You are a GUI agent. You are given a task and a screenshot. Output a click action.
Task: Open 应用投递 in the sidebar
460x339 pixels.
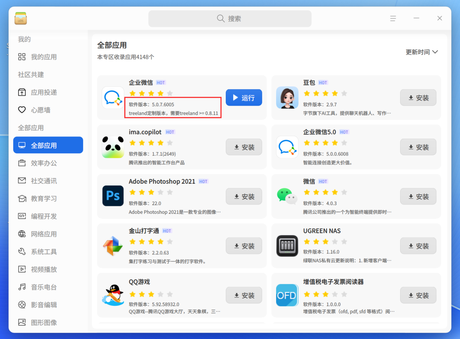[48, 92]
